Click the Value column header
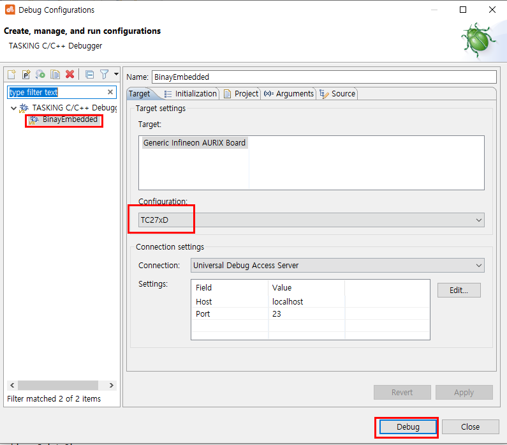This screenshot has width=507, height=445. tap(306, 287)
